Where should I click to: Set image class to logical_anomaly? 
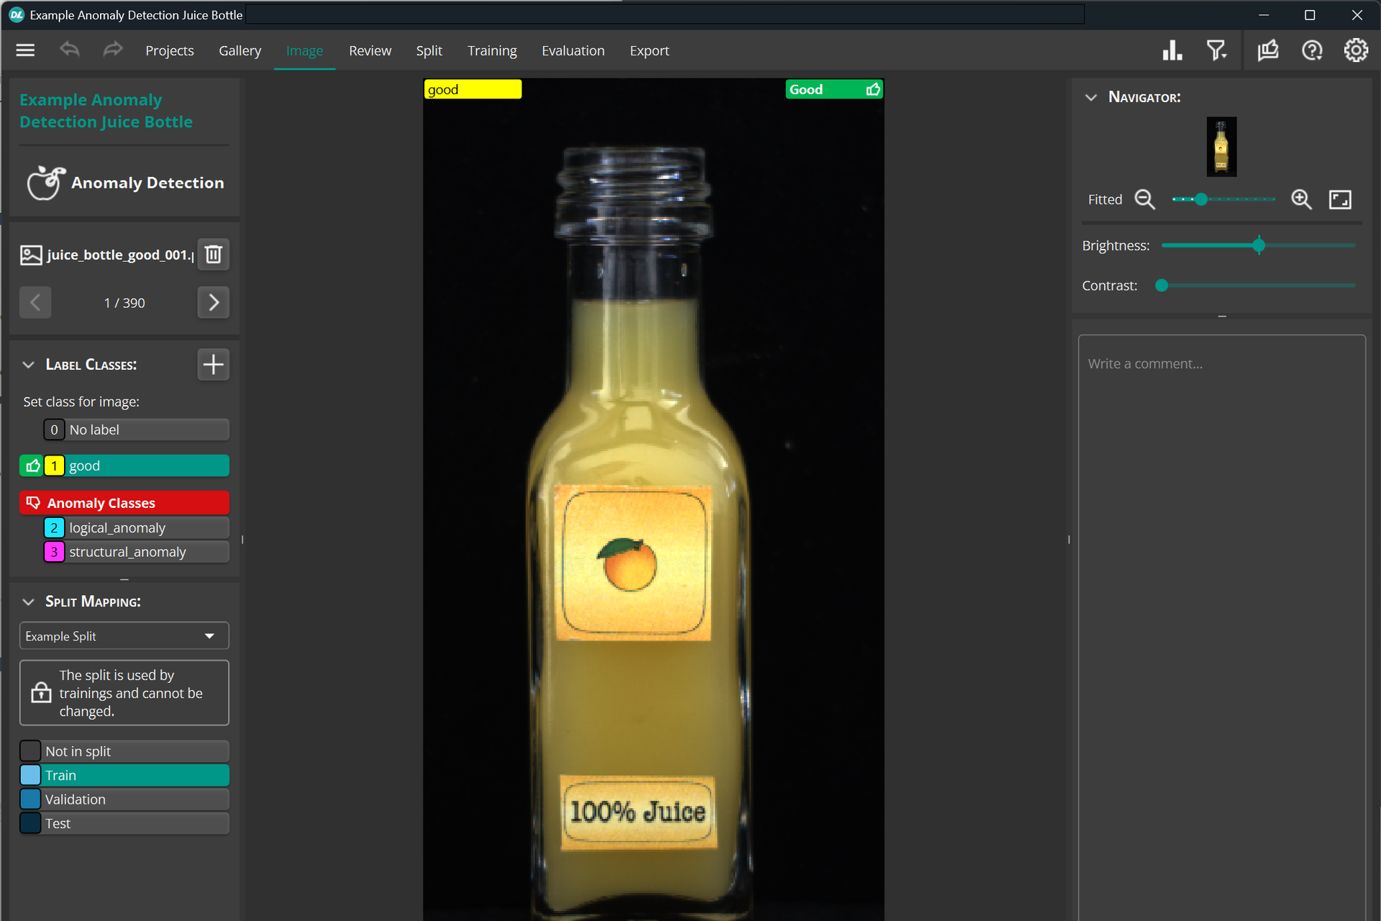(136, 527)
